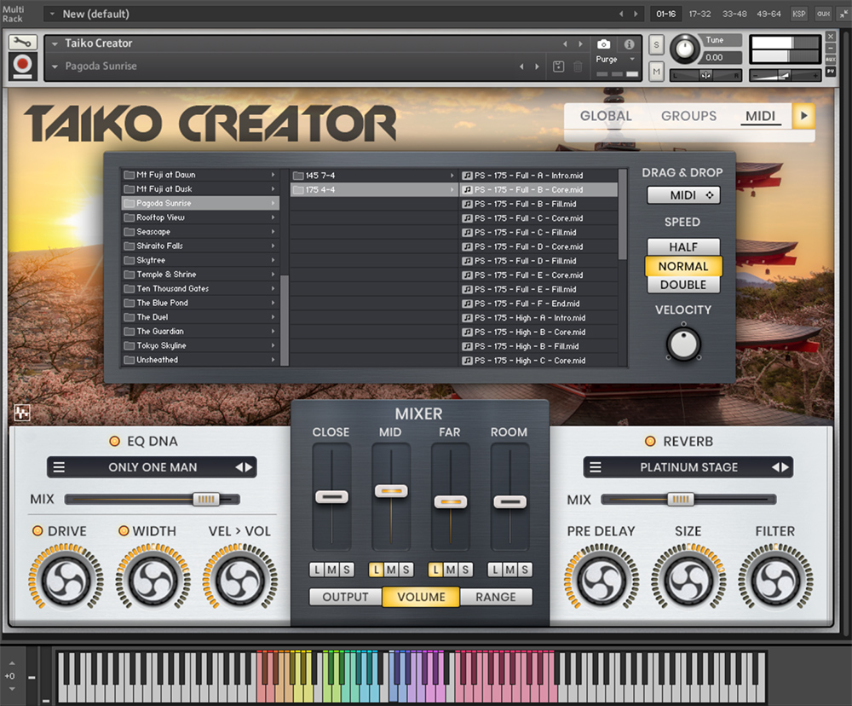Adjust the PRE DELAY knob
The width and height of the screenshot is (852, 706).
coord(602,581)
